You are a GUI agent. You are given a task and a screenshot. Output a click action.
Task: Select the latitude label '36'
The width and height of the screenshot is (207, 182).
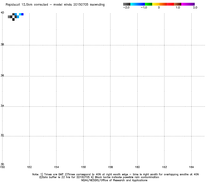click(2, 76)
